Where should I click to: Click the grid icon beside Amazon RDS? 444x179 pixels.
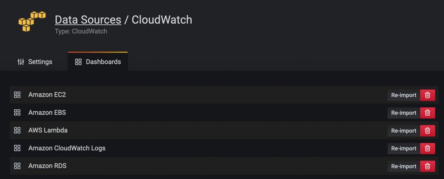pos(17,166)
